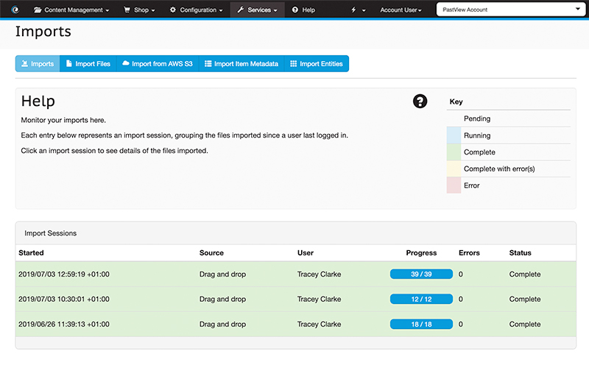The height and width of the screenshot is (368, 589).
Task: Click the User column header
Action: coord(306,252)
